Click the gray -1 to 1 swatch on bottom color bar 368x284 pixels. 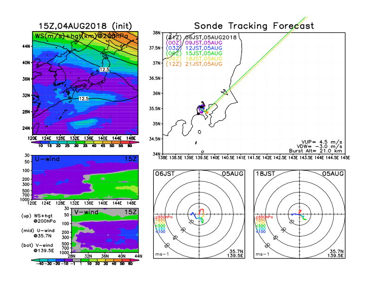[77, 260]
